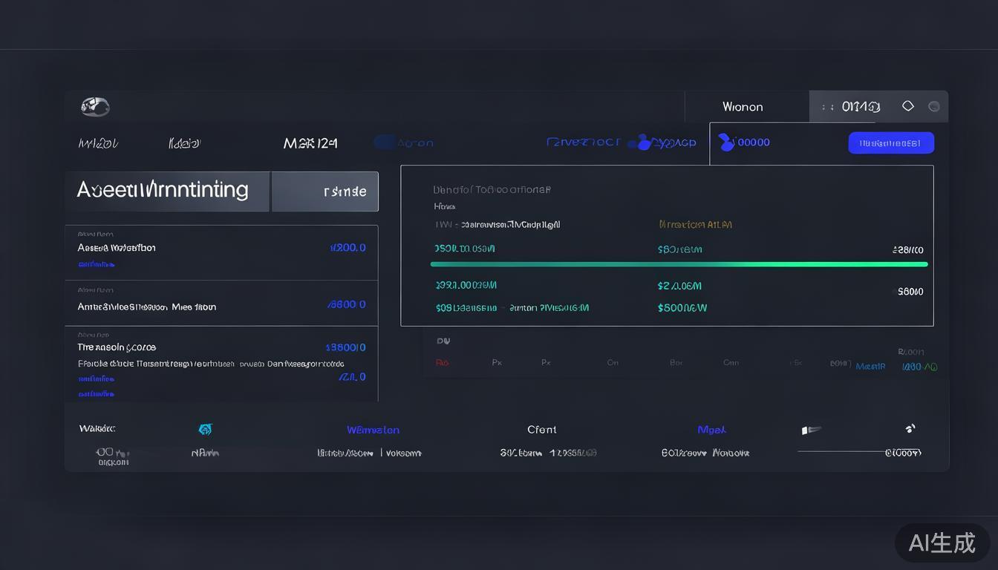
Task: Switch to the red Ra tab in the panel
Action: [443, 363]
